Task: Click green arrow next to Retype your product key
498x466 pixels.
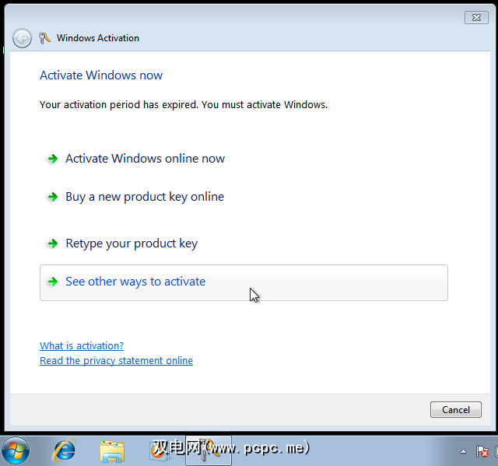Action: tap(52, 244)
